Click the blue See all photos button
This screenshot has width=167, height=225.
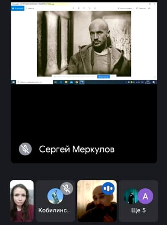[x=17, y=8]
